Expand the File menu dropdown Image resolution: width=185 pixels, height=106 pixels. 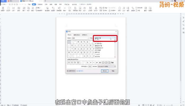tap(4, 5)
